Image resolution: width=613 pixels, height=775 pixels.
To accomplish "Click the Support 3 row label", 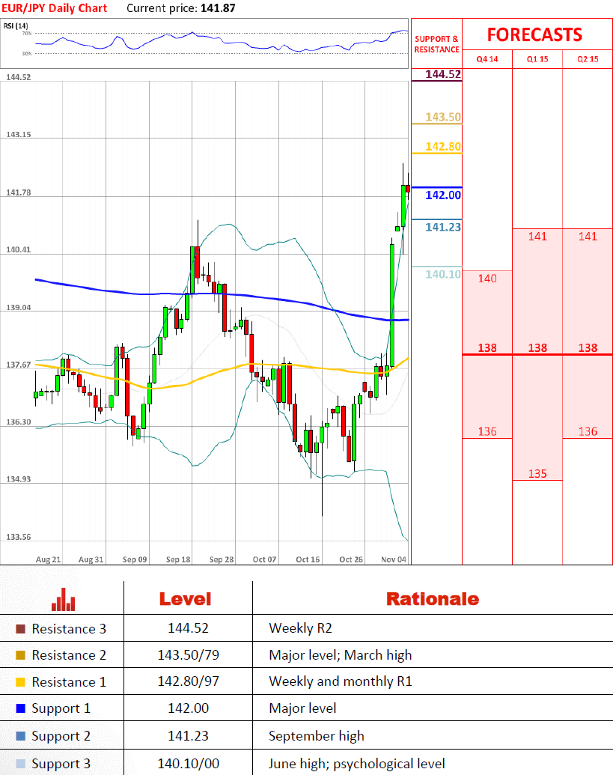I will (61, 764).
